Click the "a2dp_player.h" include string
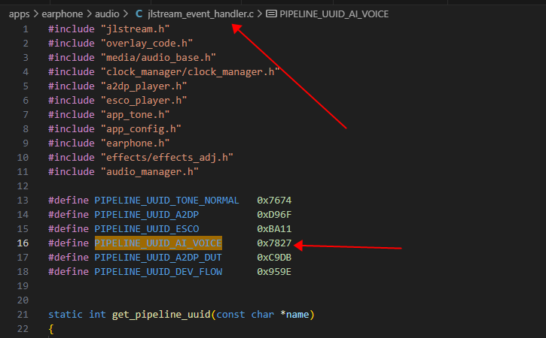 click(144, 86)
